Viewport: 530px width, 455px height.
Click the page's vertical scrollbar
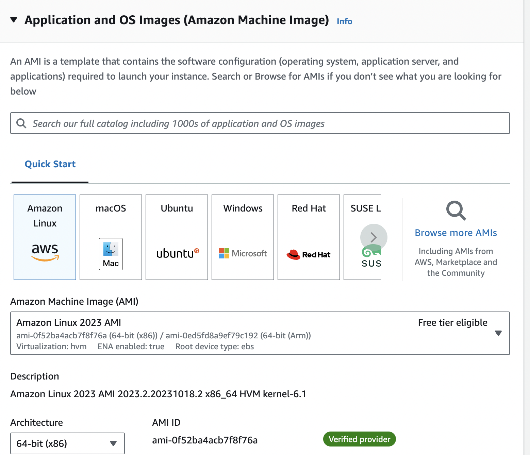click(x=527, y=227)
